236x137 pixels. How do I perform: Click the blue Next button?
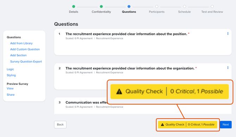[226, 125]
